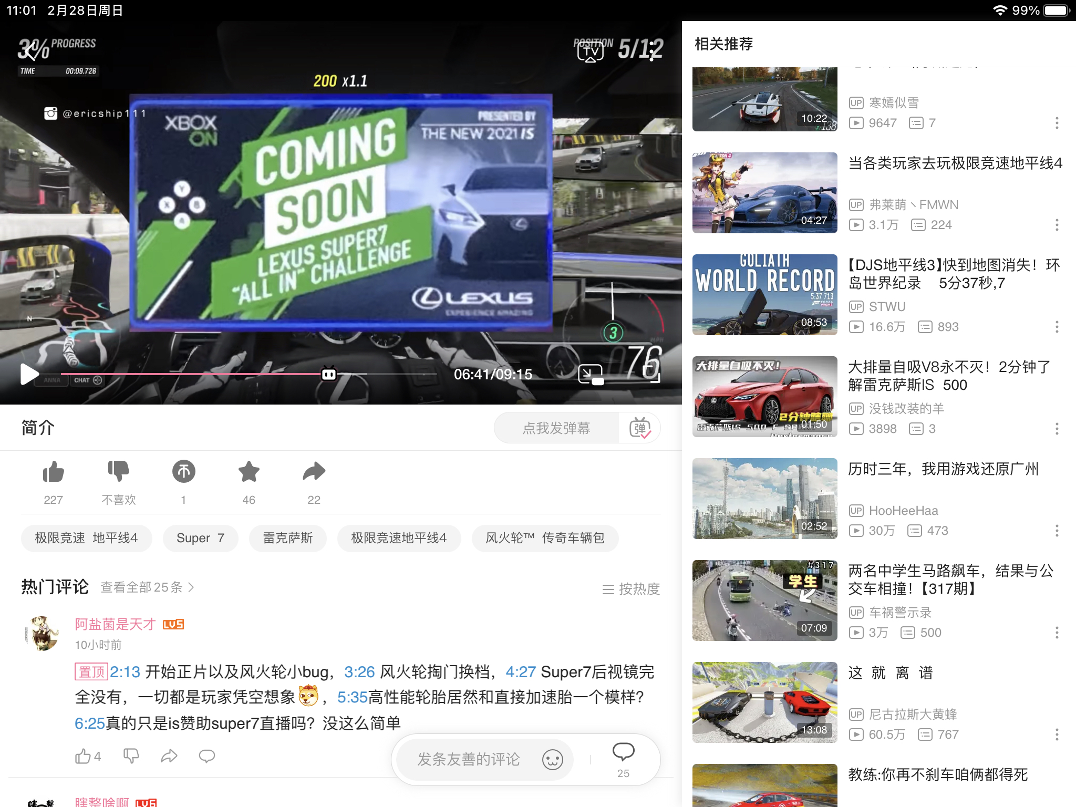Screen dimensions: 1076x807
Task: Tap Wi-Fi icon in status bar
Action: click(x=1000, y=11)
